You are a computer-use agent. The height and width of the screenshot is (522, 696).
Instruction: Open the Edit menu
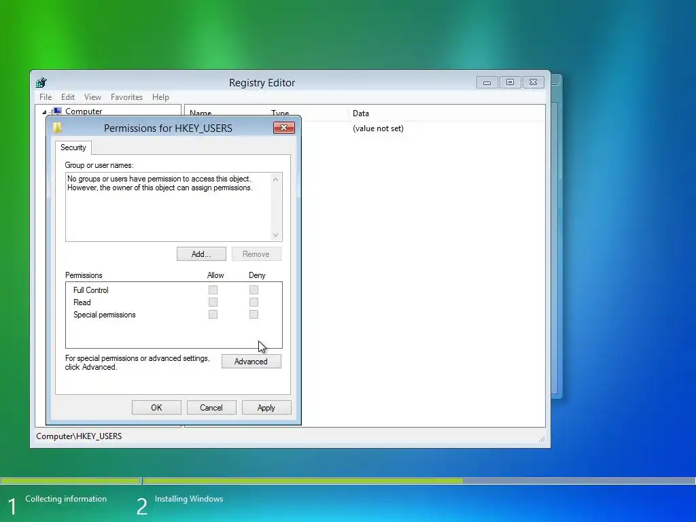67,97
